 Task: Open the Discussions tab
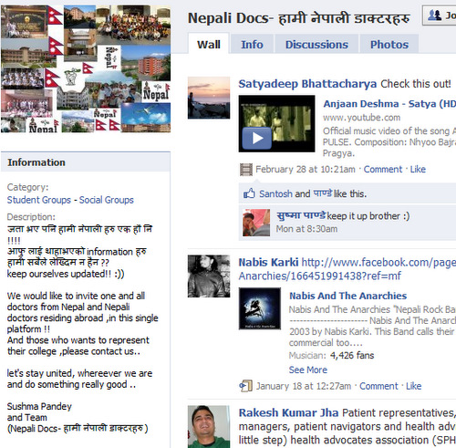pos(316,45)
